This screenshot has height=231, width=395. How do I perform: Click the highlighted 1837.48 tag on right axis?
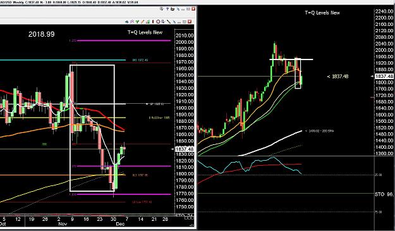coord(384,76)
